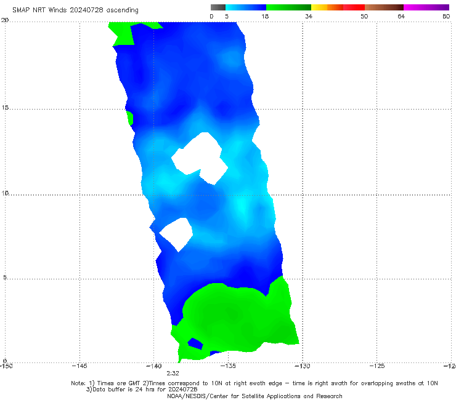Click the title "SMAP NRT Winds 20240728 ascending"
Screen dimensions: 456x400
[75, 10]
